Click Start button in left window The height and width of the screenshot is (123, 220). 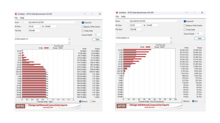(x=97, y=40)
